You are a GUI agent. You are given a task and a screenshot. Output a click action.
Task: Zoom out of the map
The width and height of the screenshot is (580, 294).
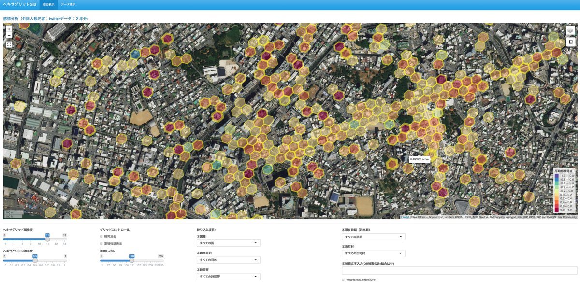pyautogui.click(x=9, y=36)
